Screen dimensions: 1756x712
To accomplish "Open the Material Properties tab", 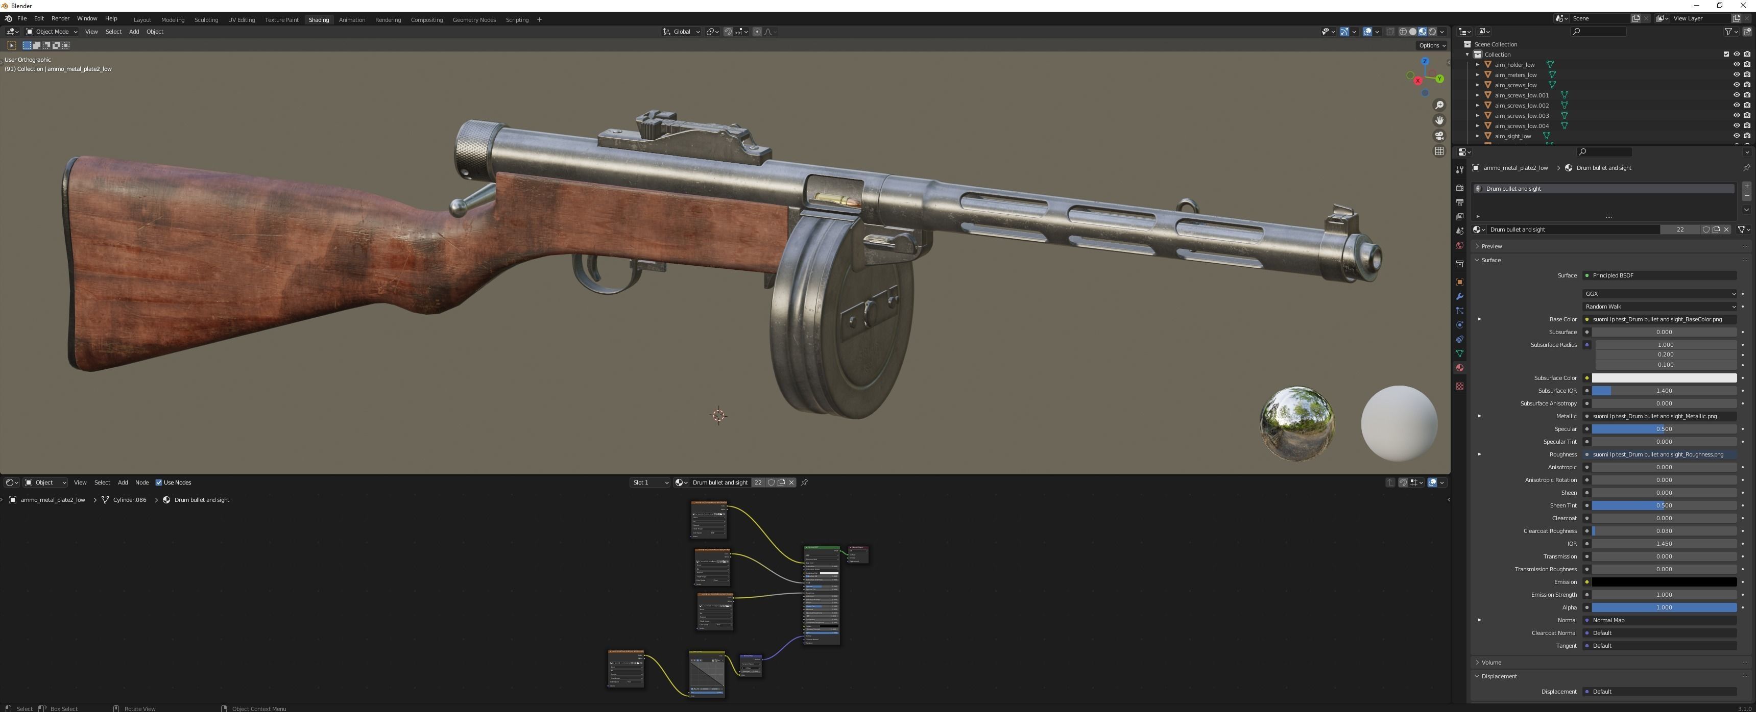I will [1459, 368].
